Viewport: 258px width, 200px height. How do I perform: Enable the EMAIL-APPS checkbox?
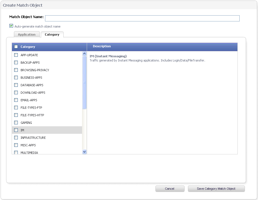pyautogui.click(x=16, y=100)
